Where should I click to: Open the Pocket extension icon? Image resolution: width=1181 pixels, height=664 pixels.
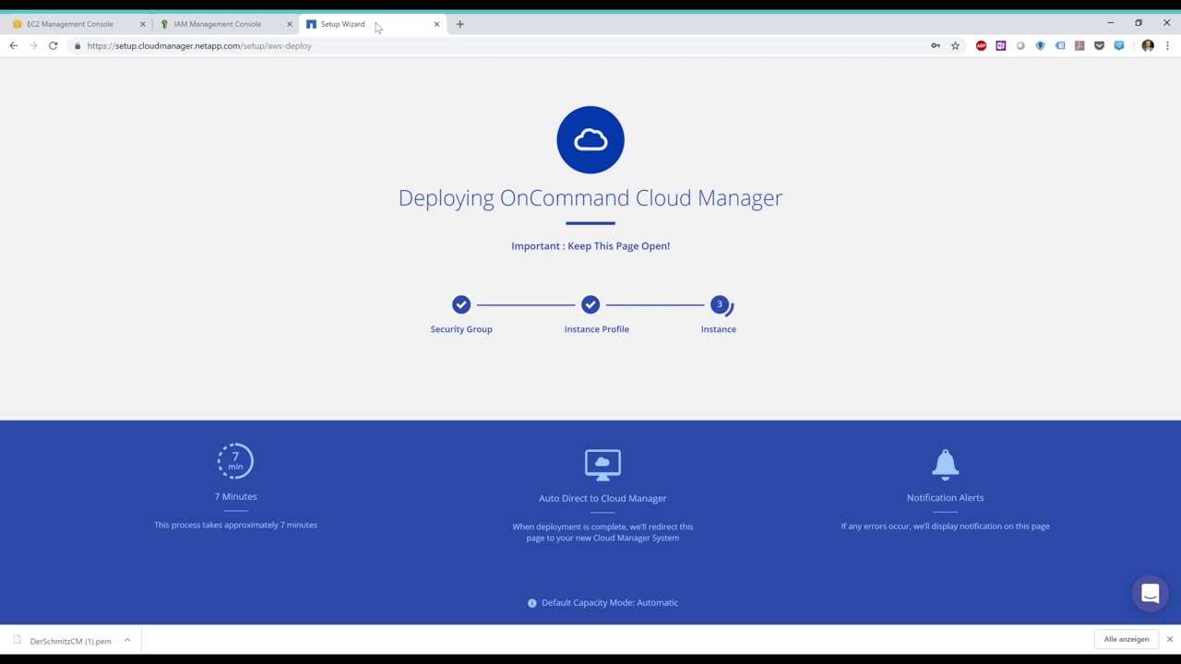point(1099,45)
